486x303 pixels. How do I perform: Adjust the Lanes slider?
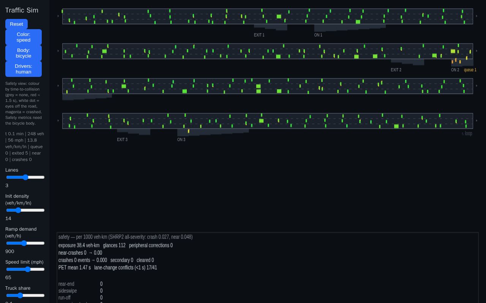(25, 177)
